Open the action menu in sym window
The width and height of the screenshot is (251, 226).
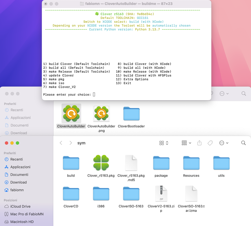[224, 143]
